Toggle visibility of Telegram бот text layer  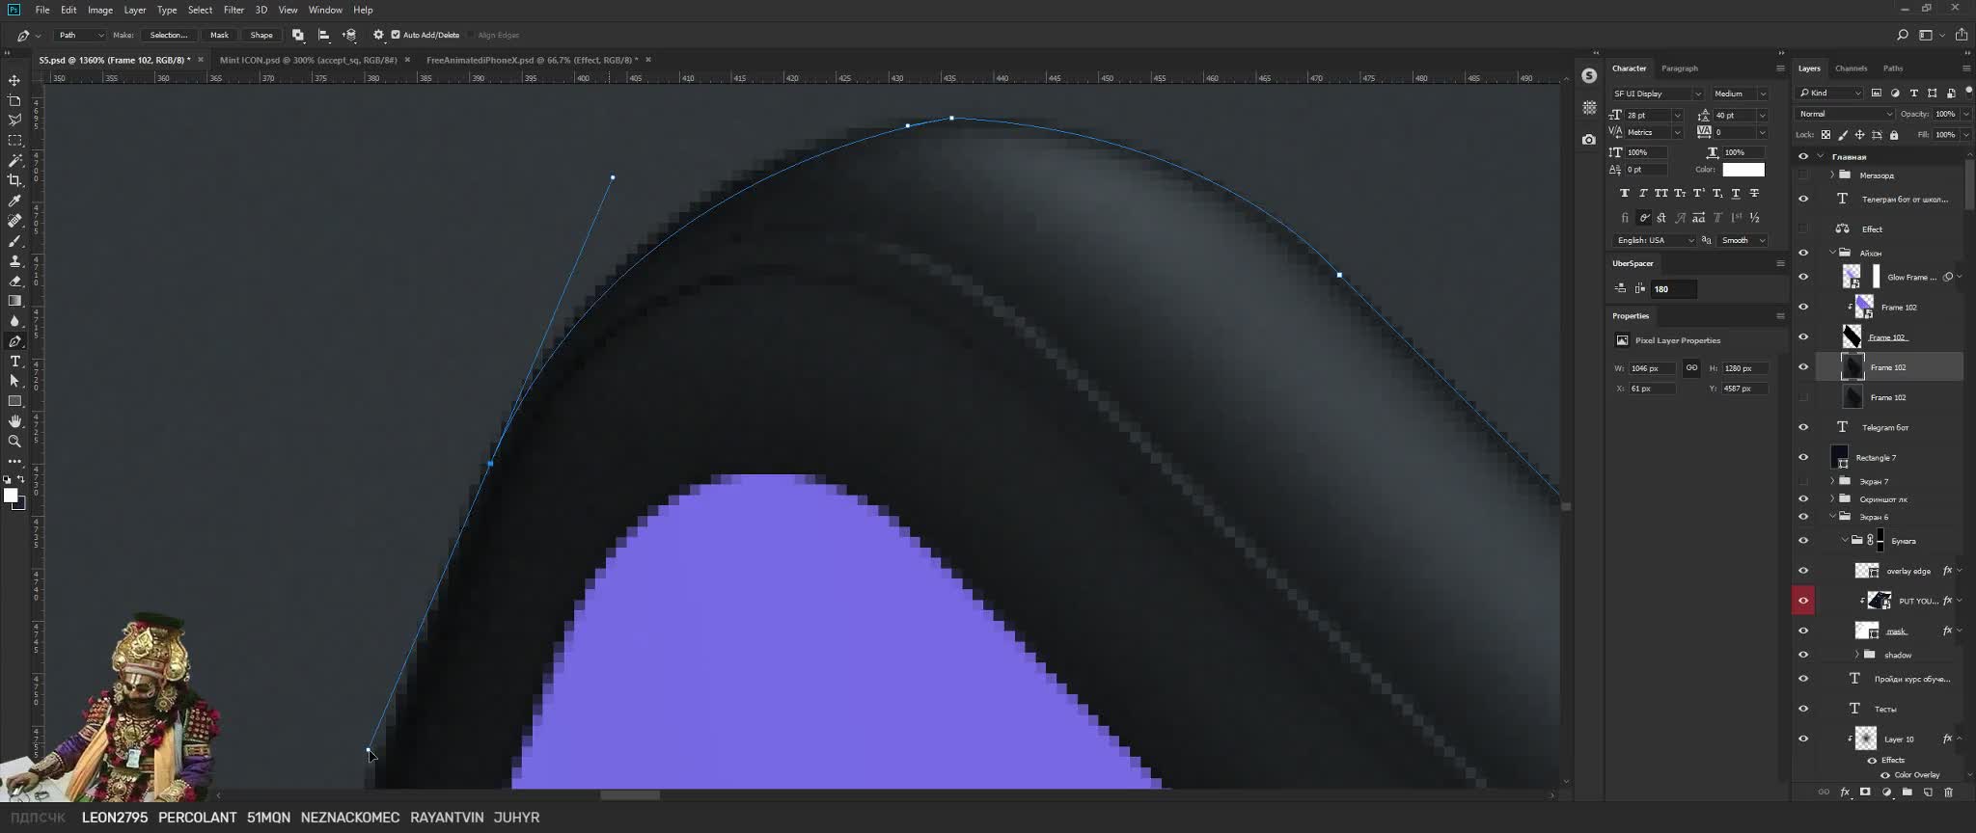point(1802,427)
